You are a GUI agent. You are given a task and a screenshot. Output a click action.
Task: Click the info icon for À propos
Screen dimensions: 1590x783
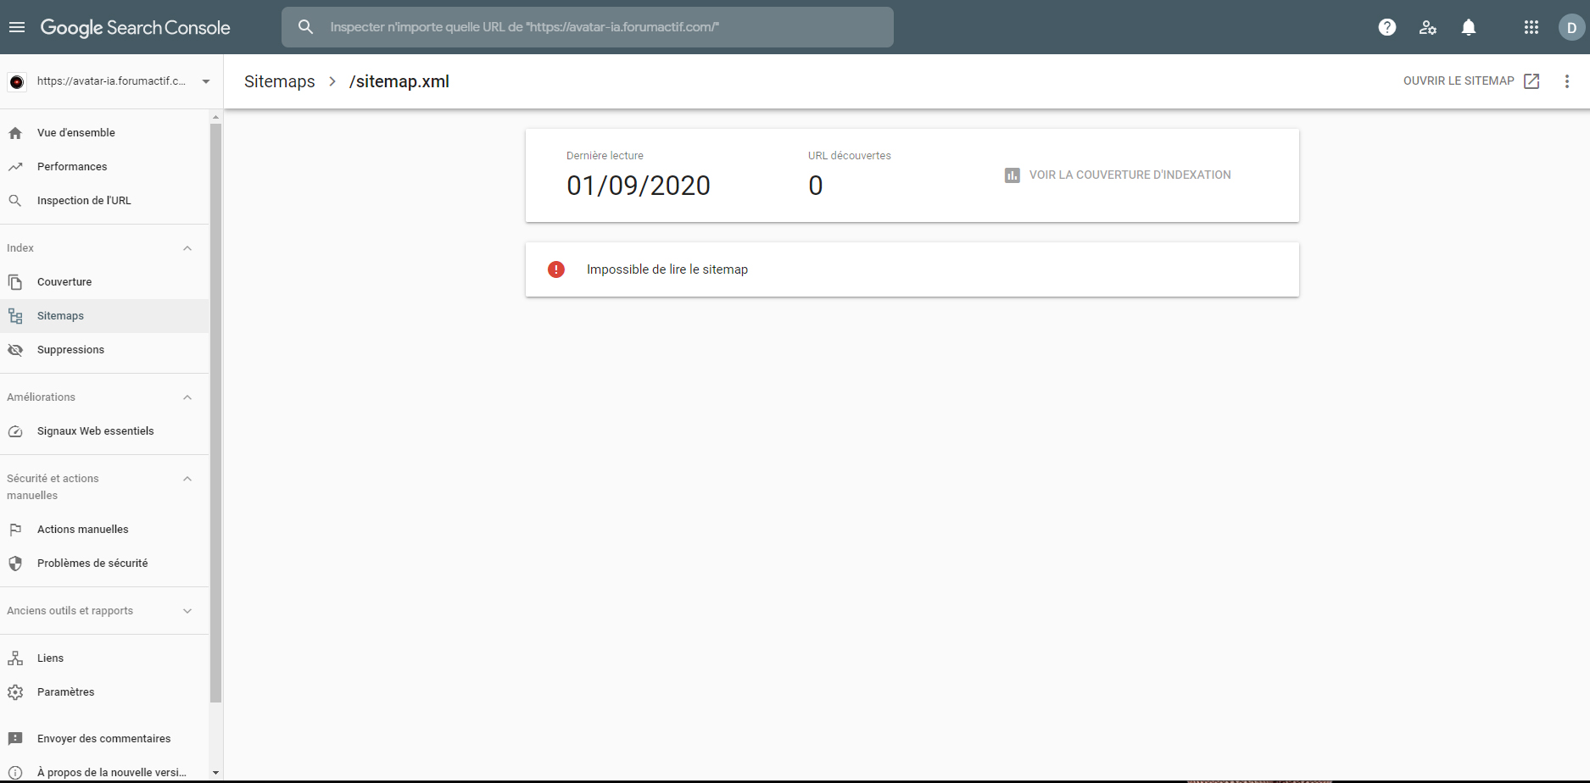(15, 773)
